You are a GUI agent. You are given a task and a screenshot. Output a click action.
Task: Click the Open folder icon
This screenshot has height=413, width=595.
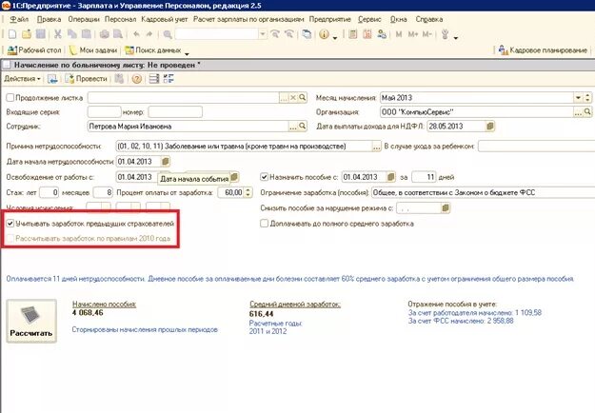pos(27,34)
